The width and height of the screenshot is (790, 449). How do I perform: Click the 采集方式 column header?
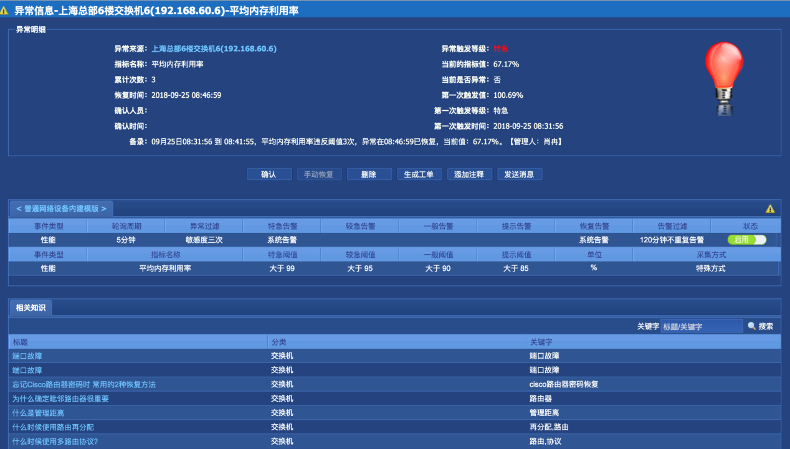[707, 255]
